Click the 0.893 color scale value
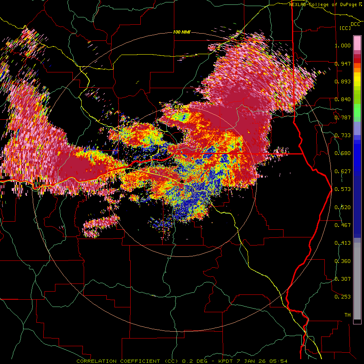364x364 pixels. [343, 81]
